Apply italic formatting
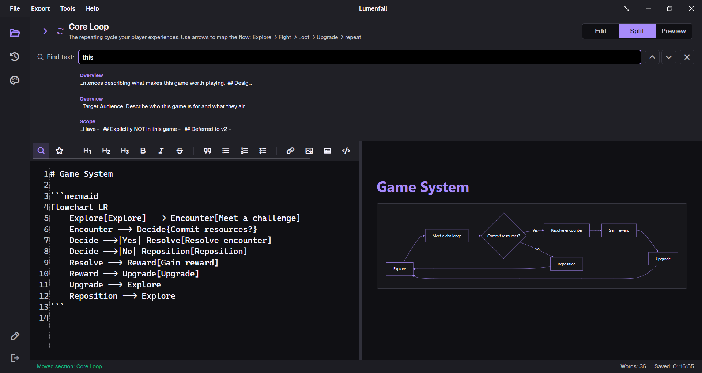Image resolution: width=702 pixels, height=373 pixels. tap(161, 151)
